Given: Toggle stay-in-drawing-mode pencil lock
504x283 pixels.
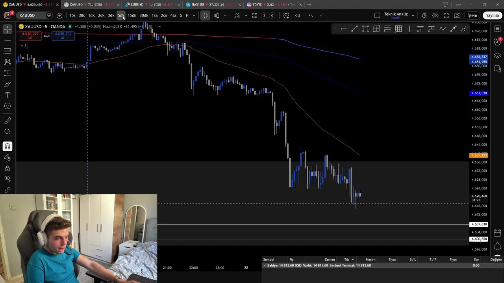Looking at the screenshot, I should (x=7, y=158).
